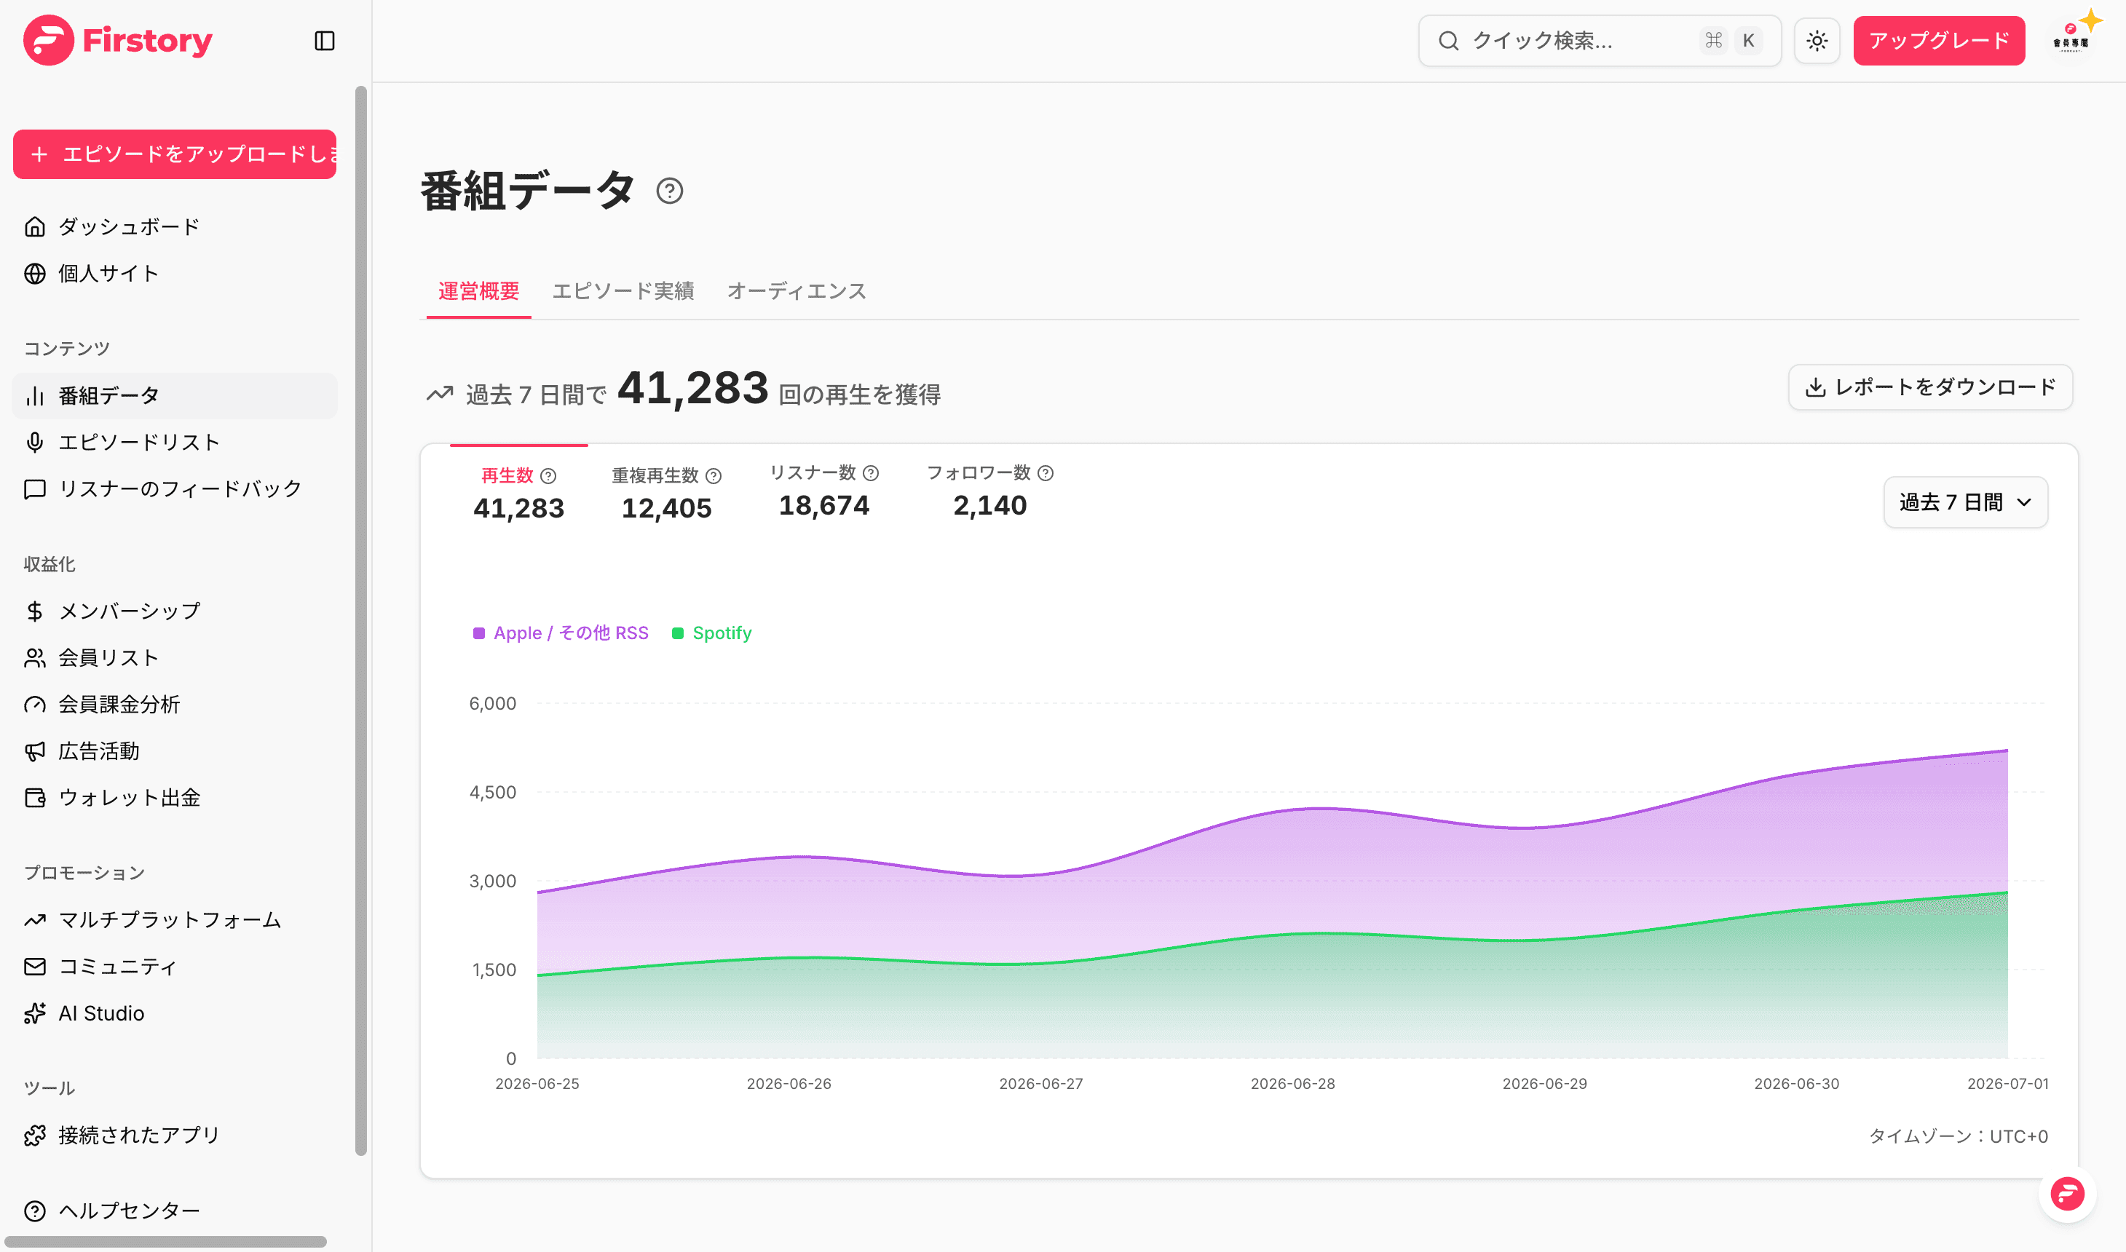Click info icon next to 再生数
Viewport: 2126px width, 1252px height.
pos(548,476)
